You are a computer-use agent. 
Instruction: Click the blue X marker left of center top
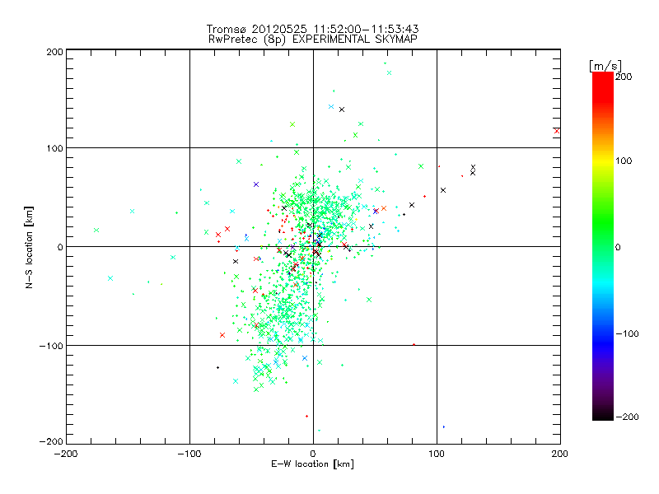256,184
